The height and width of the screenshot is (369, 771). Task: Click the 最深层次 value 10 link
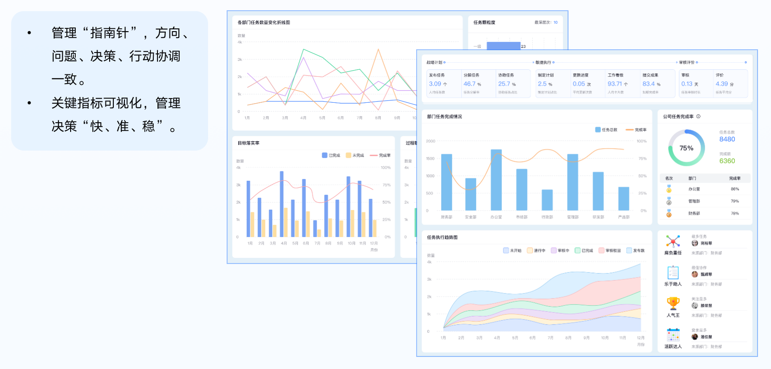pyautogui.click(x=555, y=22)
